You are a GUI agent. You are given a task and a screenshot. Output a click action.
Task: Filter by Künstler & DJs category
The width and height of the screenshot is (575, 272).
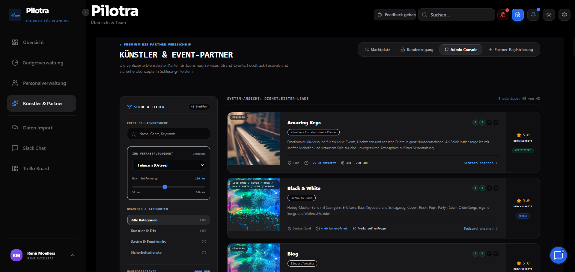(x=168, y=231)
